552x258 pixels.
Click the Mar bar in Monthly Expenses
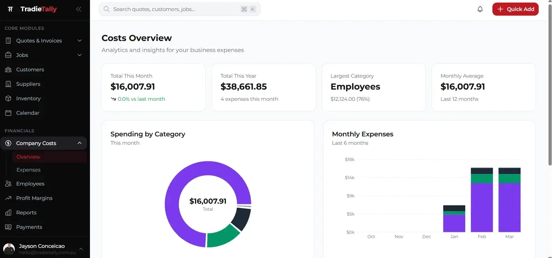(x=509, y=200)
